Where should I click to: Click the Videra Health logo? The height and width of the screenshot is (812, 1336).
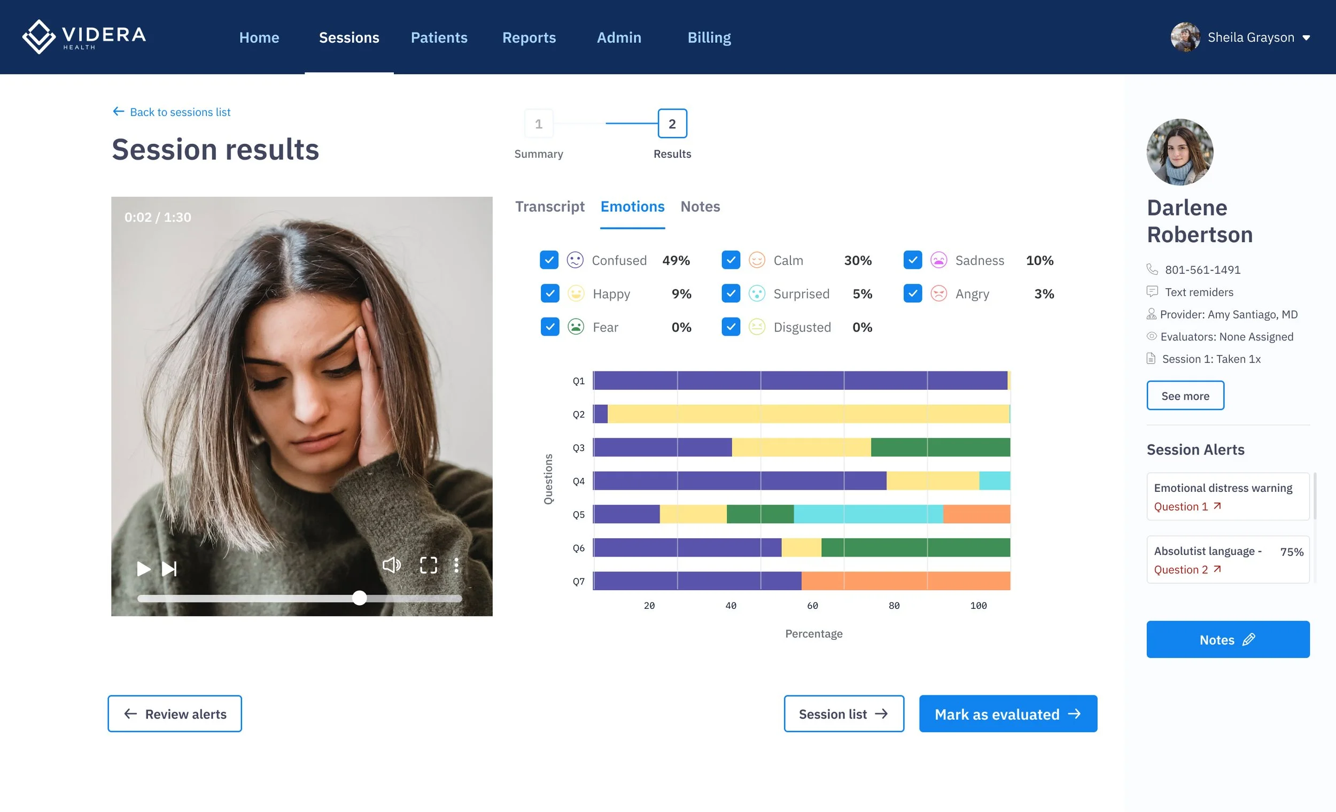[x=84, y=37]
